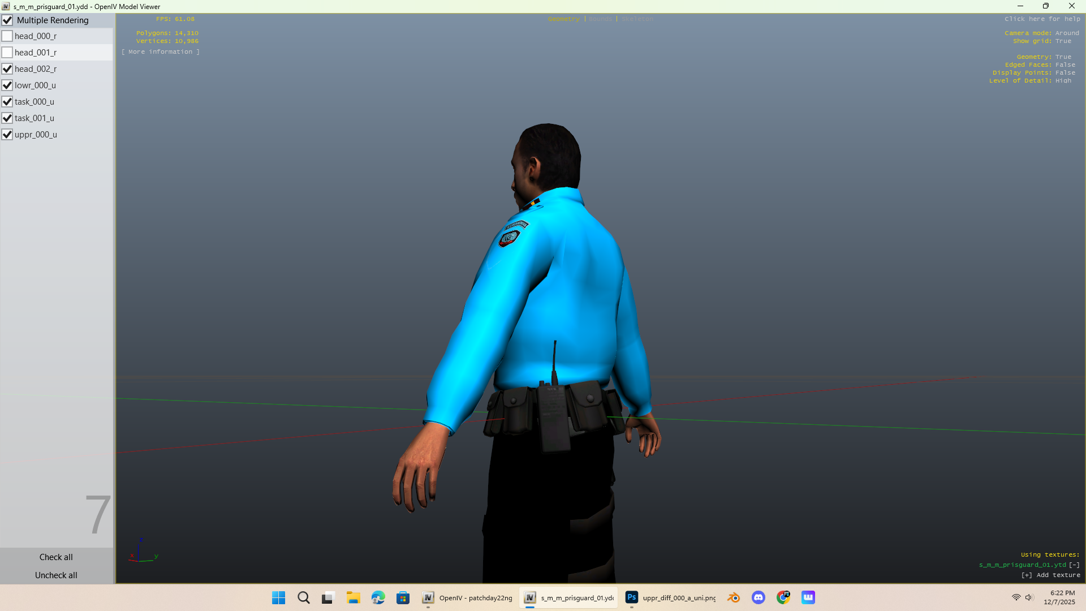Image resolution: width=1086 pixels, height=611 pixels.
Task: Disable the task_001_u checkbox
Action: click(7, 118)
